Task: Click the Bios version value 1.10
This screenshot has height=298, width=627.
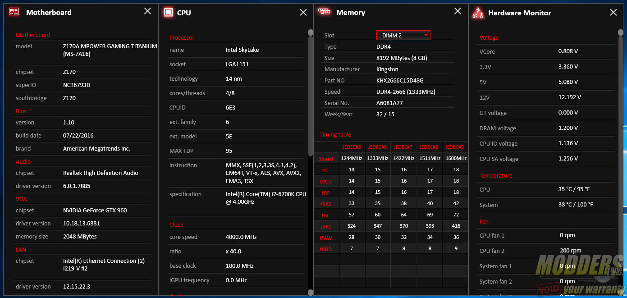Action: [x=69, y=122]
